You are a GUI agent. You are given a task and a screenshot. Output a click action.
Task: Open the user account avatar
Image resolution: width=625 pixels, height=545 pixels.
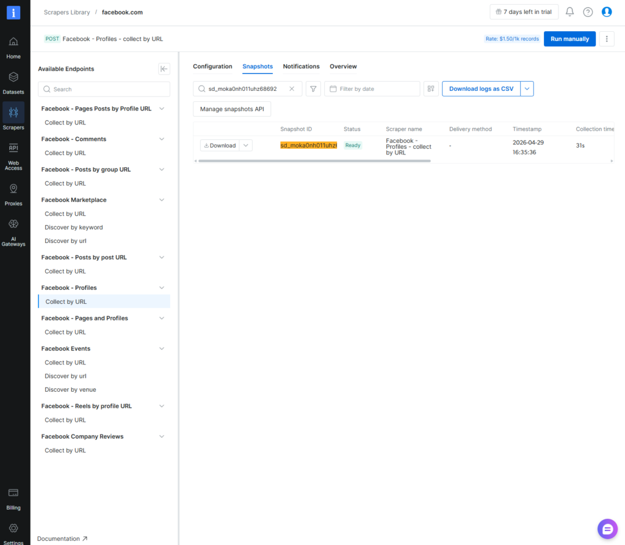tap(607, 12)
